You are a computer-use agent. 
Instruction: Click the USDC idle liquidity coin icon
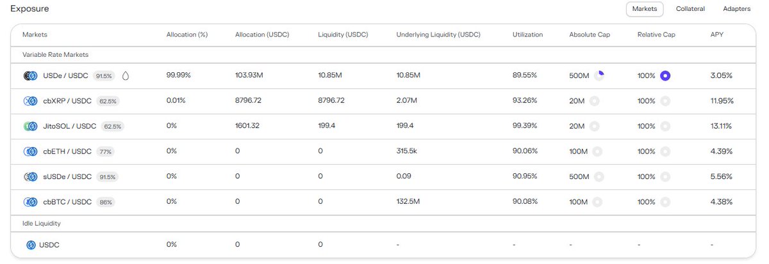click(31, 245)
